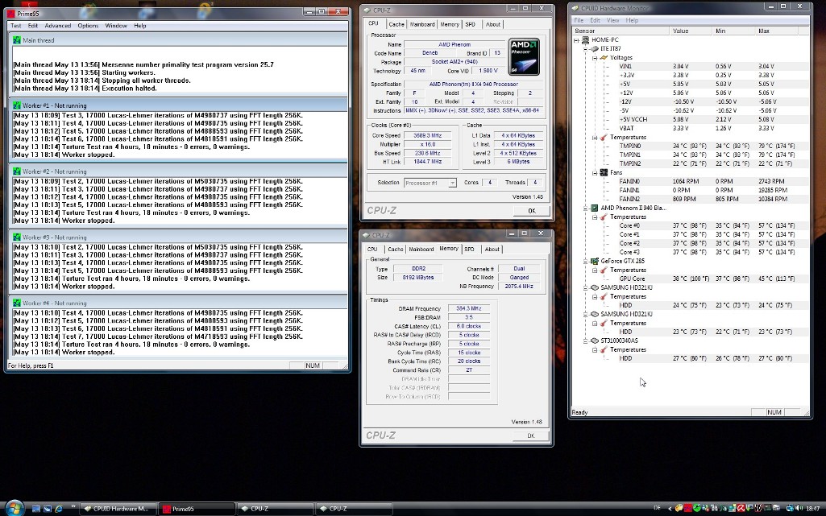Open Hardware Monitor File menu

579,20
